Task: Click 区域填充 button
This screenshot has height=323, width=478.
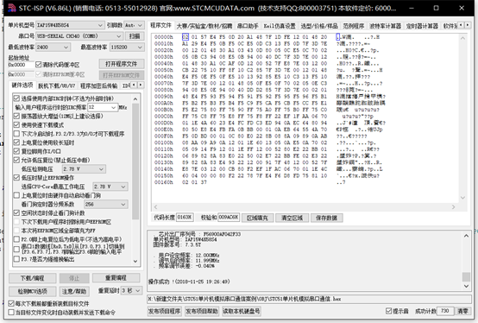Action: coord(257,218)
